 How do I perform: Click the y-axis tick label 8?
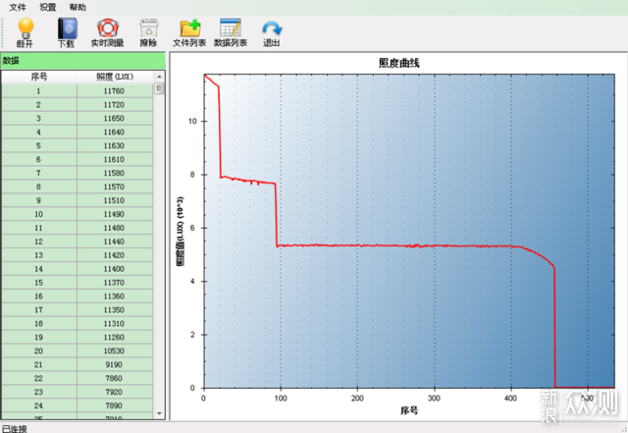click(x=192, y=175)
